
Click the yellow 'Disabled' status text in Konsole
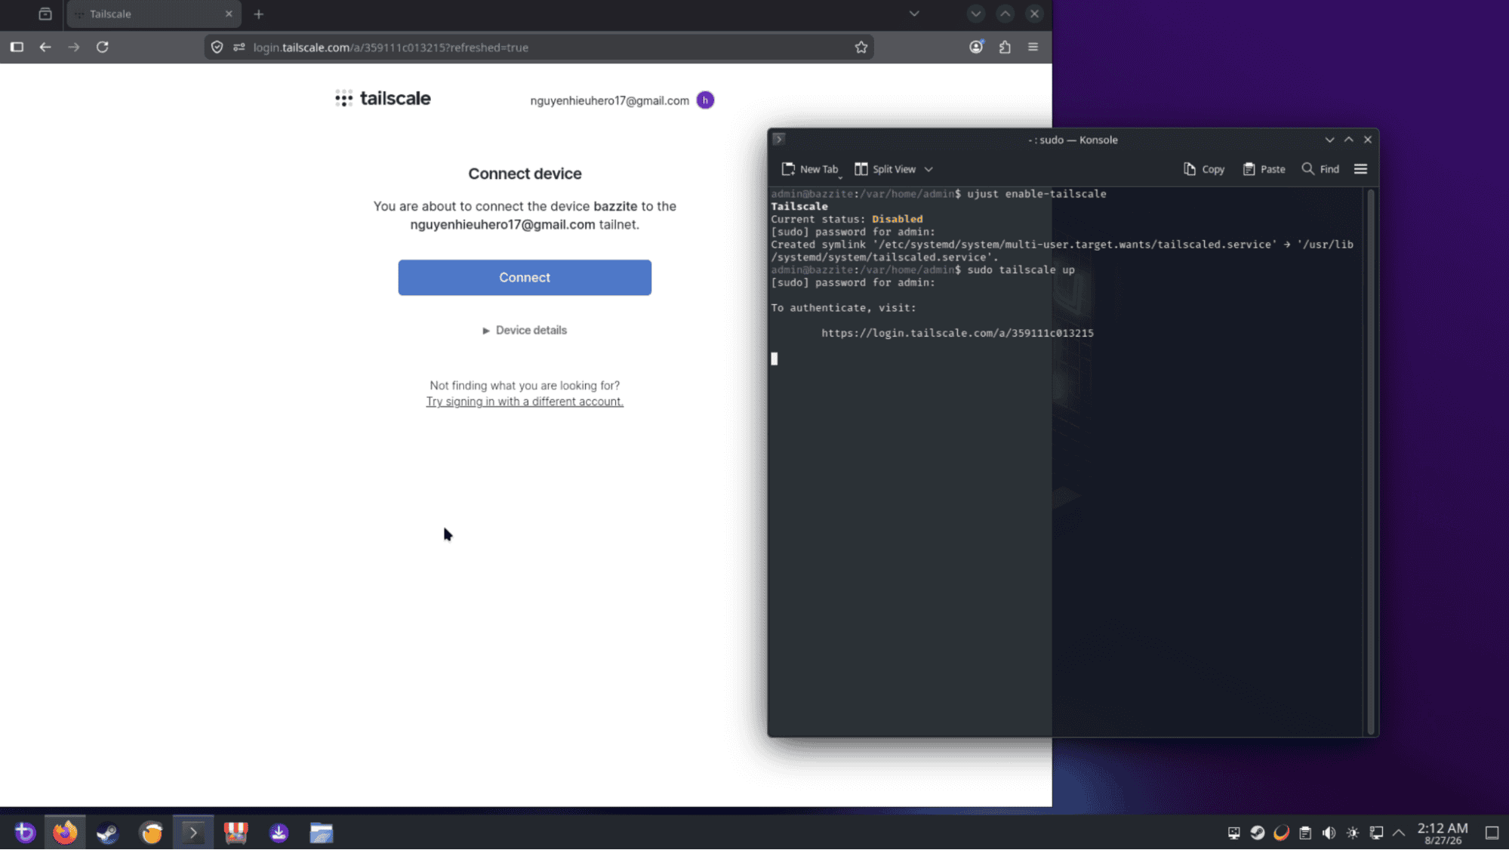898,219
